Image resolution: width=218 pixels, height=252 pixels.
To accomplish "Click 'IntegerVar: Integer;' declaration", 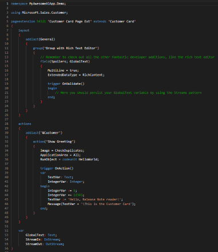I will (66, 182).
